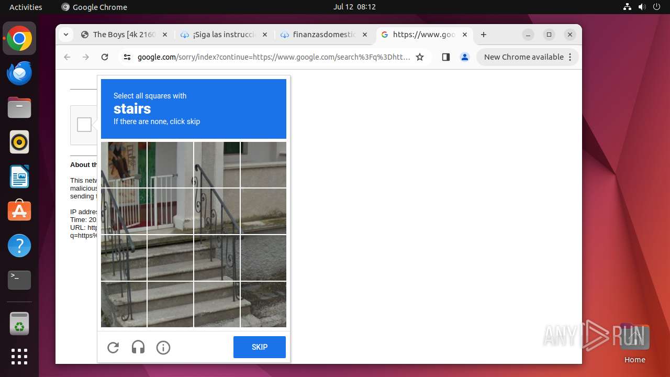Expand the tab search dropdown arrow
The image size is (670, 377).
coord(65,35)
